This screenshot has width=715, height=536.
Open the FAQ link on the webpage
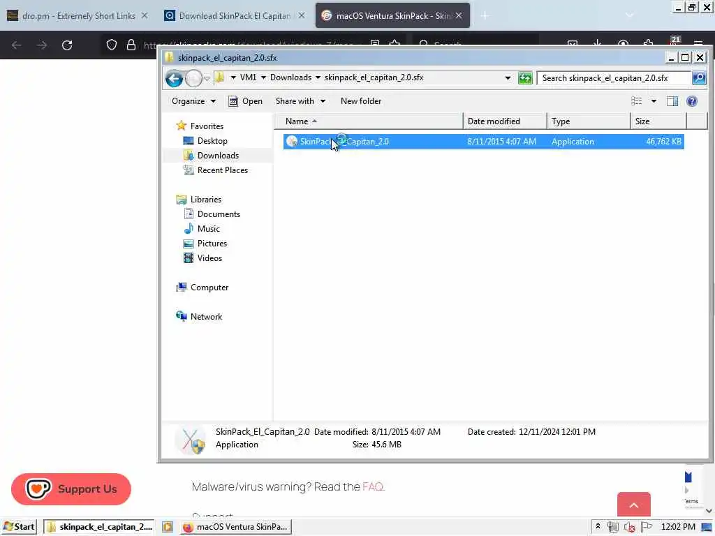[x=373, y=486]
